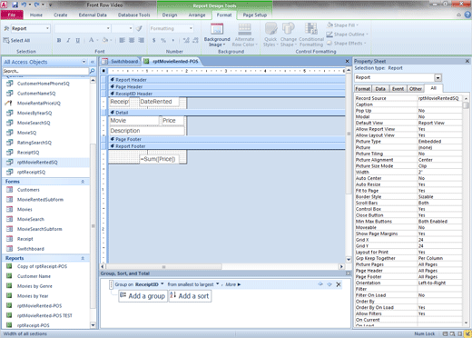Screen dimensions: 472x338
Task: Select the Description control in Detail section
Action: 146,131
